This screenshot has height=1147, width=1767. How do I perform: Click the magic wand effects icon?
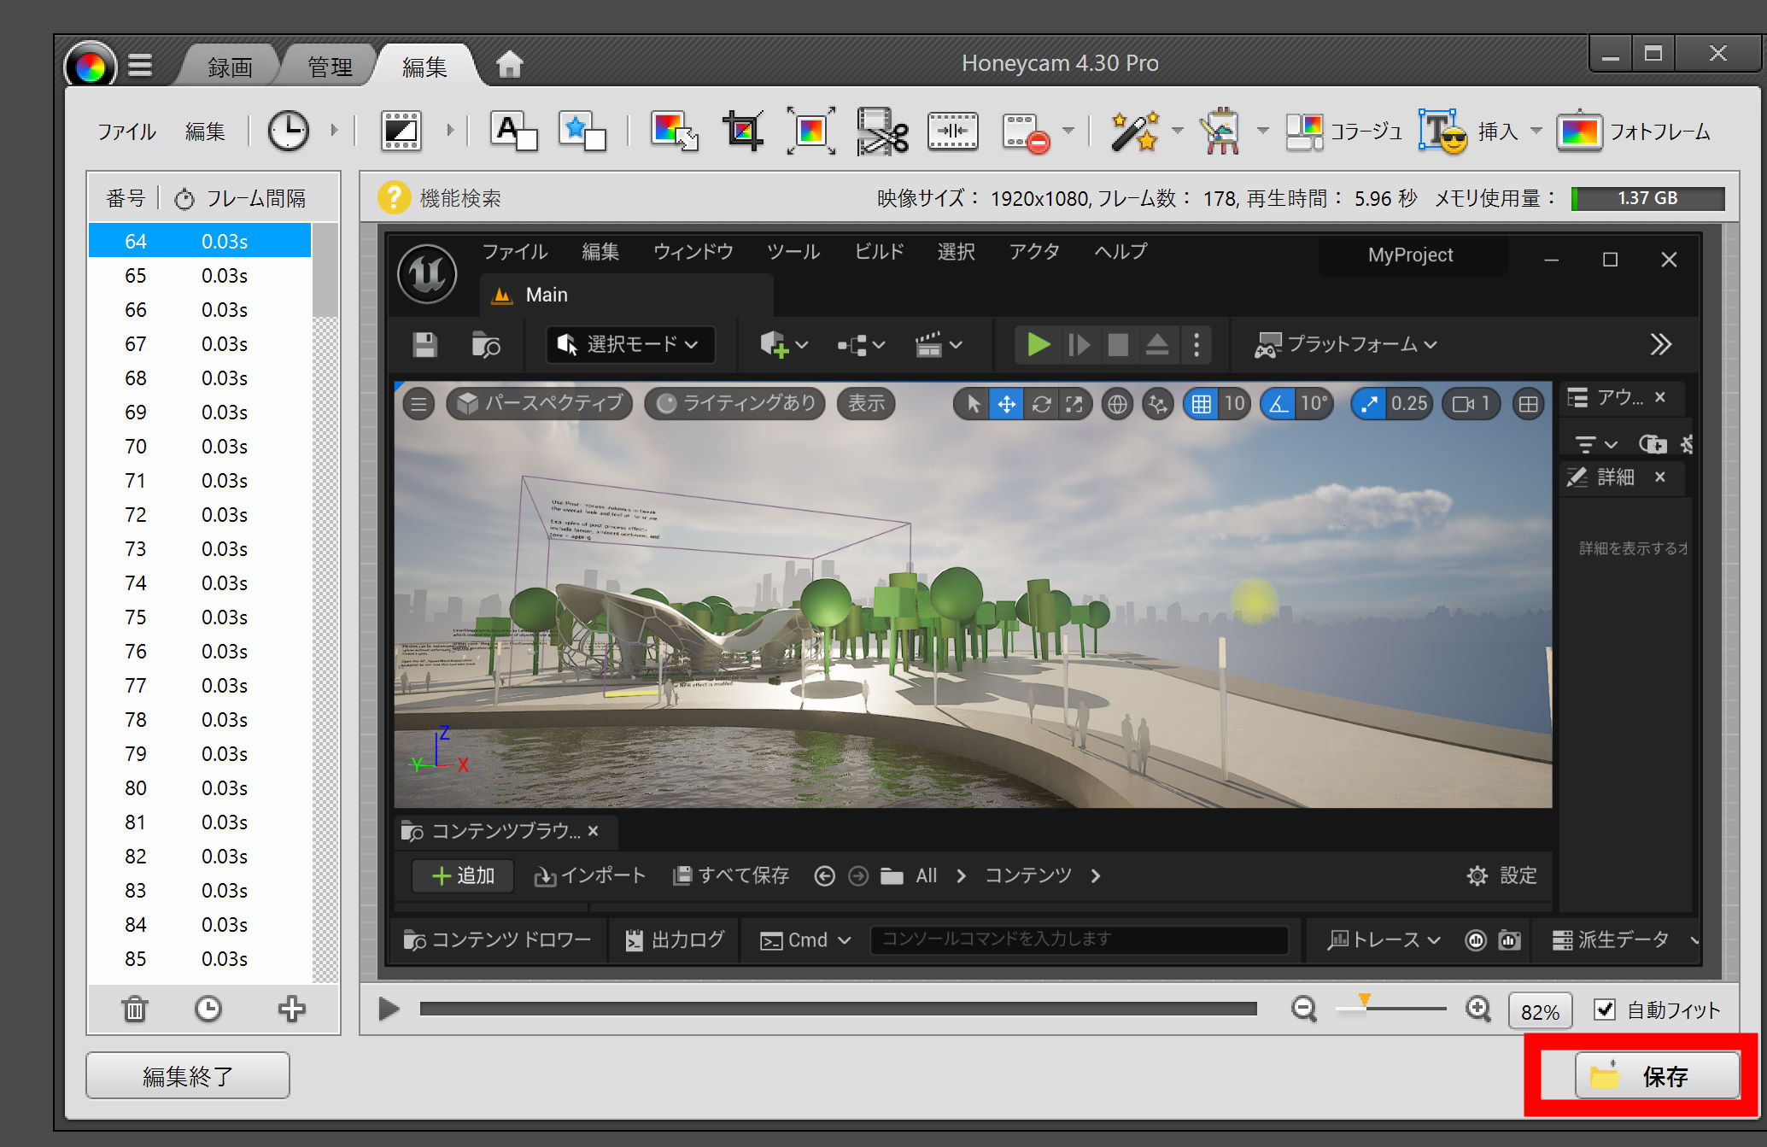click(1134, 132)
